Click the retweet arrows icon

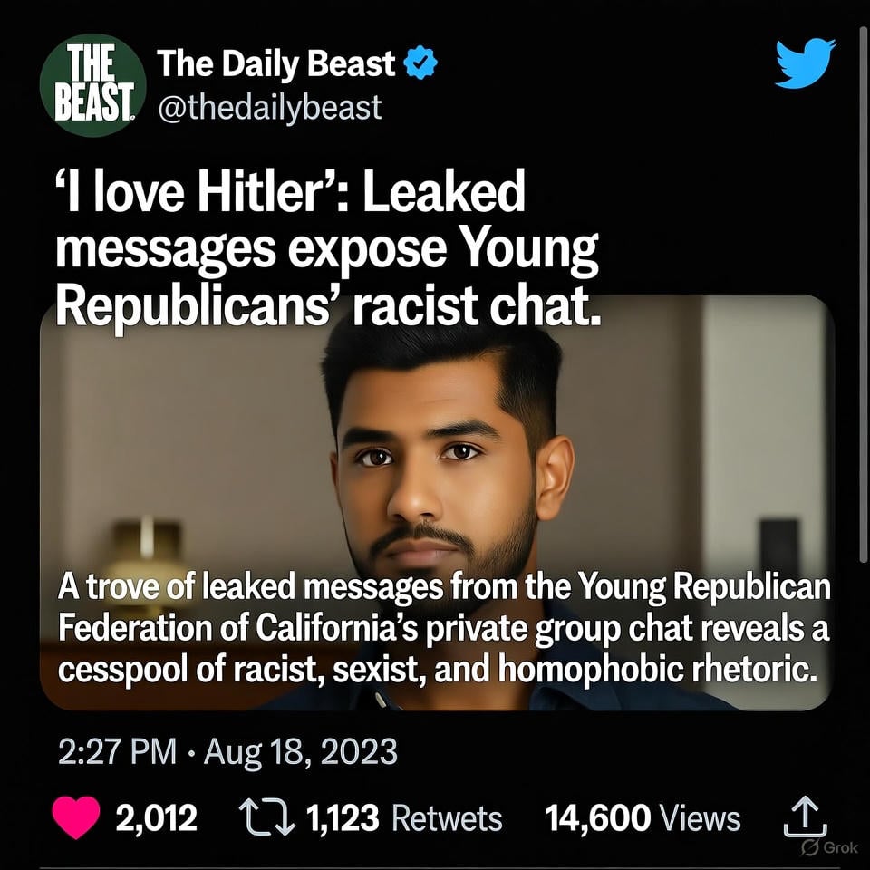(267, 817)
